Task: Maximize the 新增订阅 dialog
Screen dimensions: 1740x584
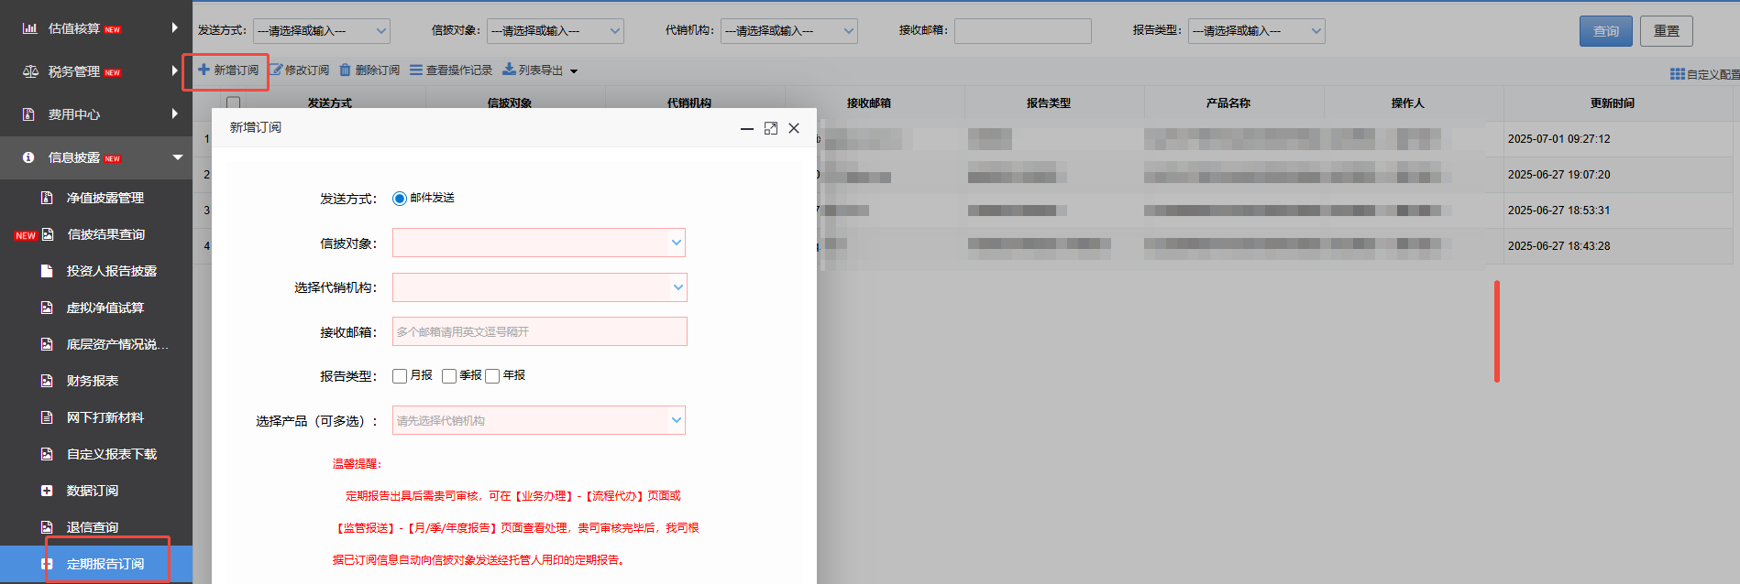Action: pyautogui.click(x=771, y=128)
